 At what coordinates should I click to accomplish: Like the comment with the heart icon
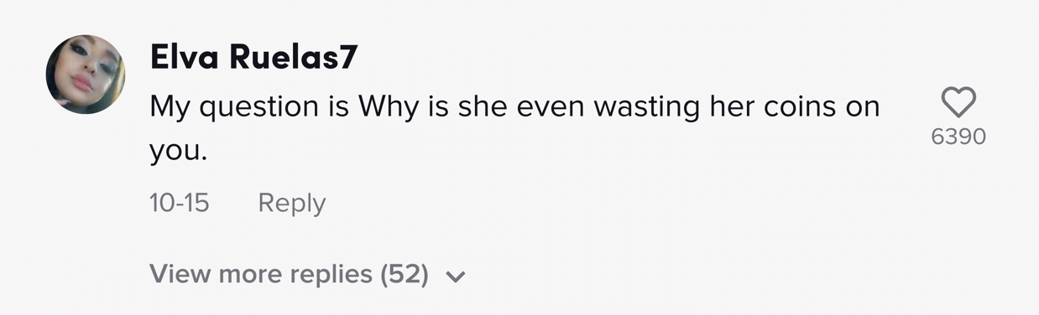(958, 102)
